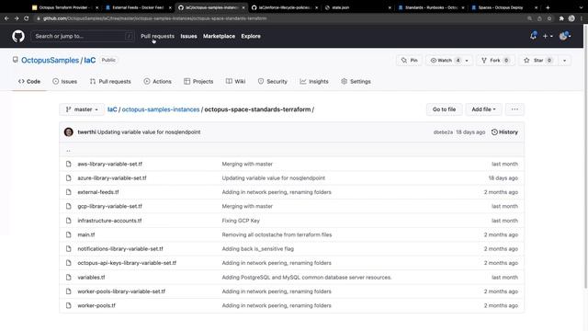The width and height of the screenshot is (588, 331).
Task: Open Fixing GCP Key commit message
Action: point(241,221)
